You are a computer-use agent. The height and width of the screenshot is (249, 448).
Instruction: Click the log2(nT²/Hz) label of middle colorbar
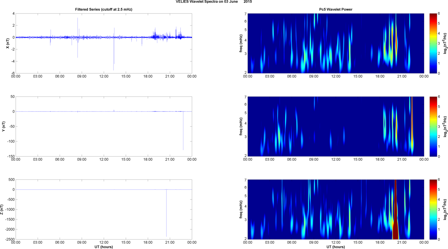click(445, 126)
